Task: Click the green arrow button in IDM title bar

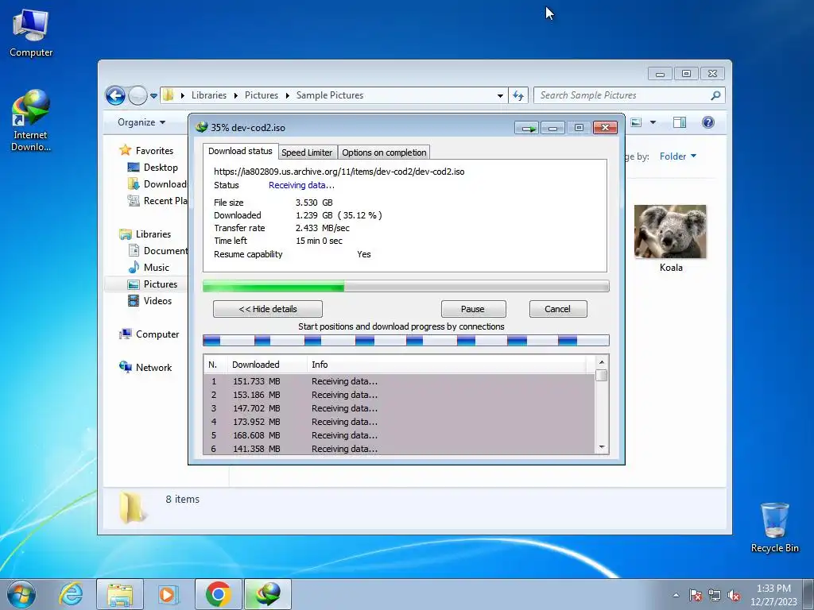Action: click(x=528, y=128)
